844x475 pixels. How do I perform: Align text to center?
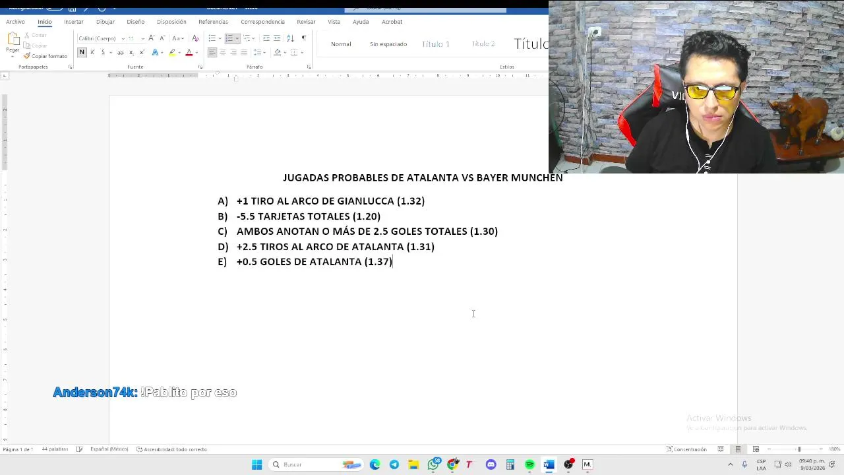[x=223, y=52]
